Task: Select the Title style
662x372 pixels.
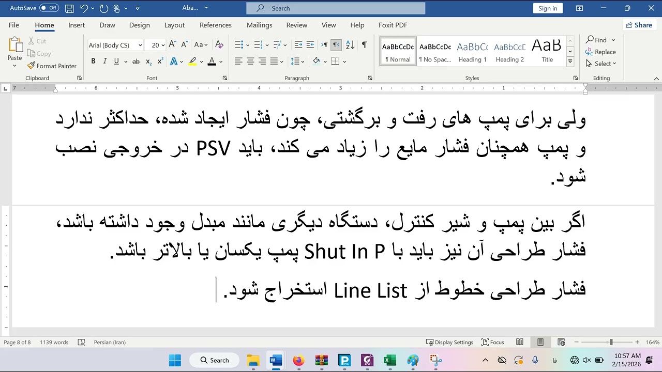Action: 547,51
